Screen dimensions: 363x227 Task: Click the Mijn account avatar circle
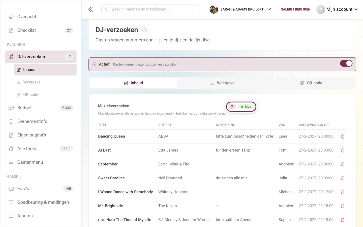point(321,9)
